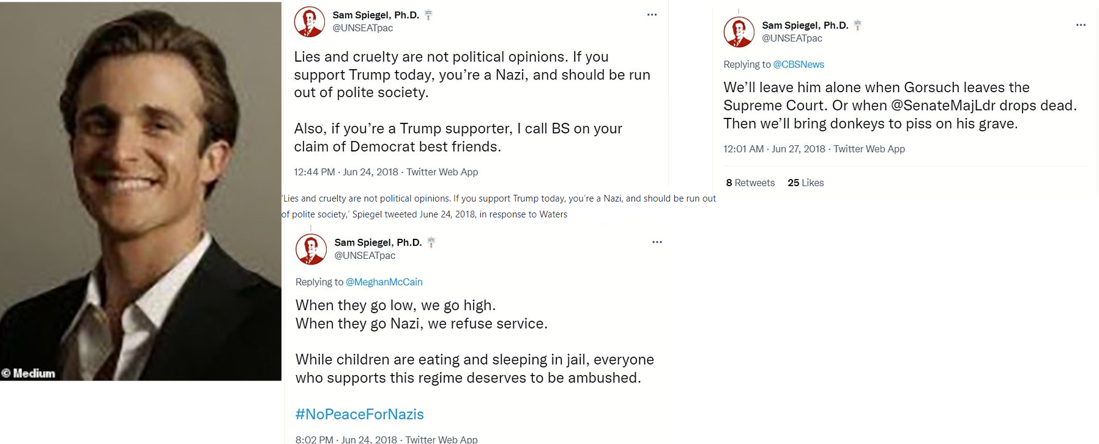This screenshot has width=1099, height=444.
Task: View the 8 Retweets list
Action: click(750, 183)
